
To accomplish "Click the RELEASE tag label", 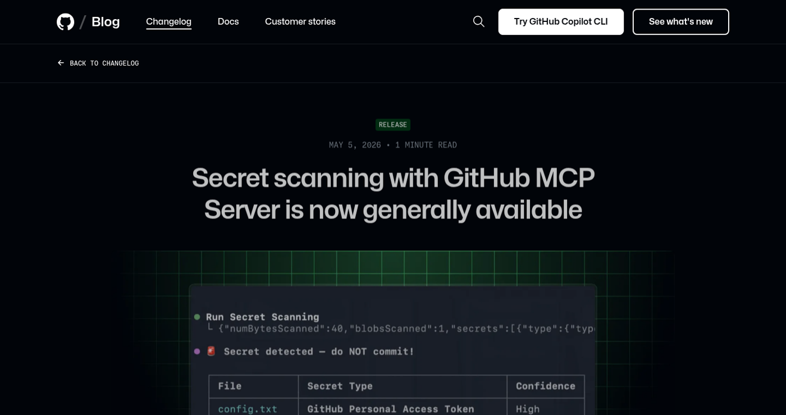I will tap(393, 125).
